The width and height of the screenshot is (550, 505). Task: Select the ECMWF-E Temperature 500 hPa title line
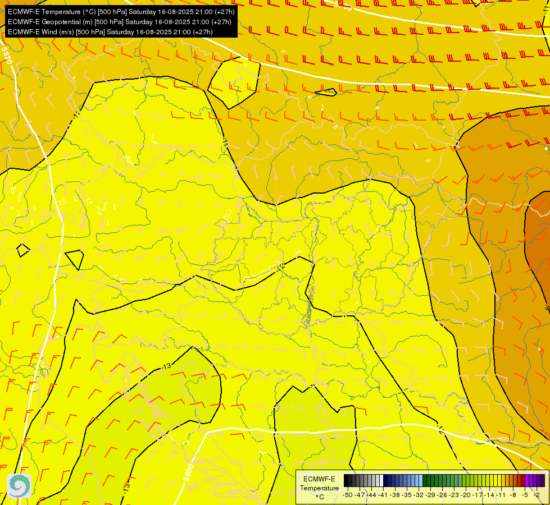click(121, 12)
